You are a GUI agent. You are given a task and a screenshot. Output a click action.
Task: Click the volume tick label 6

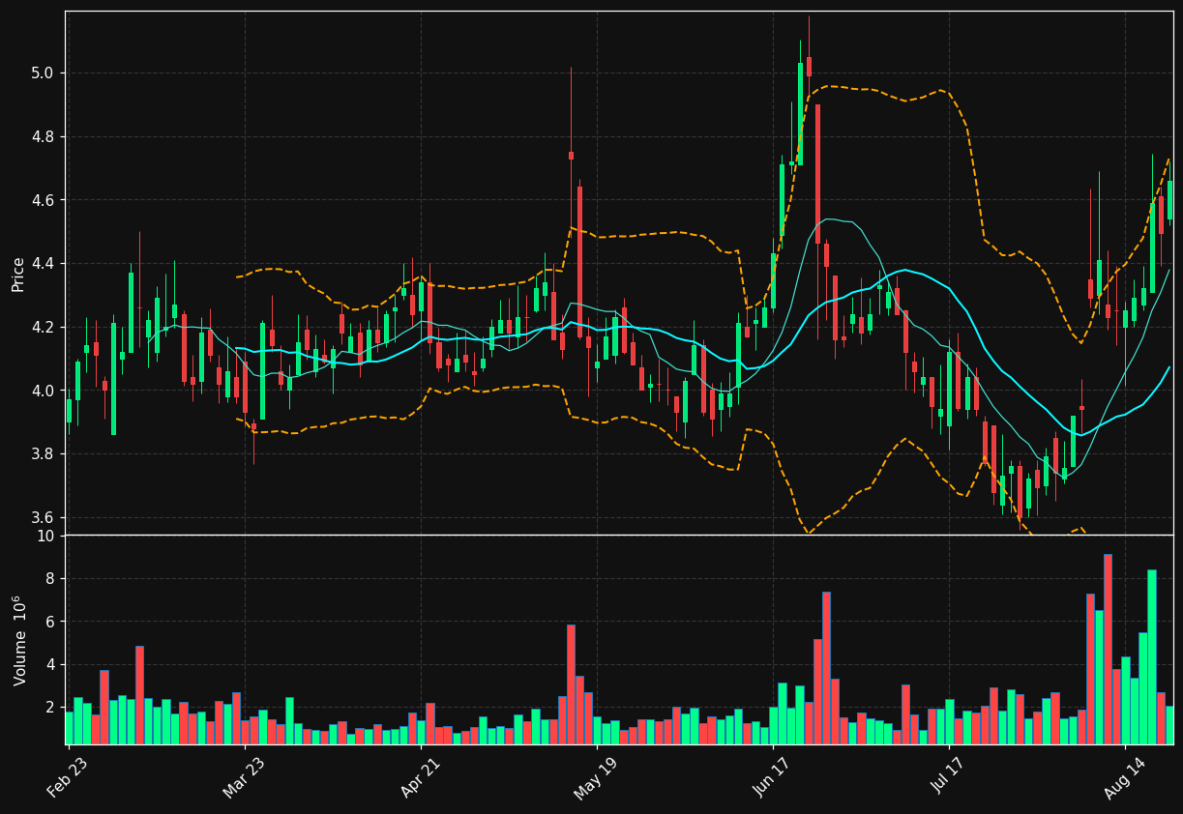[x=51, y=622]
